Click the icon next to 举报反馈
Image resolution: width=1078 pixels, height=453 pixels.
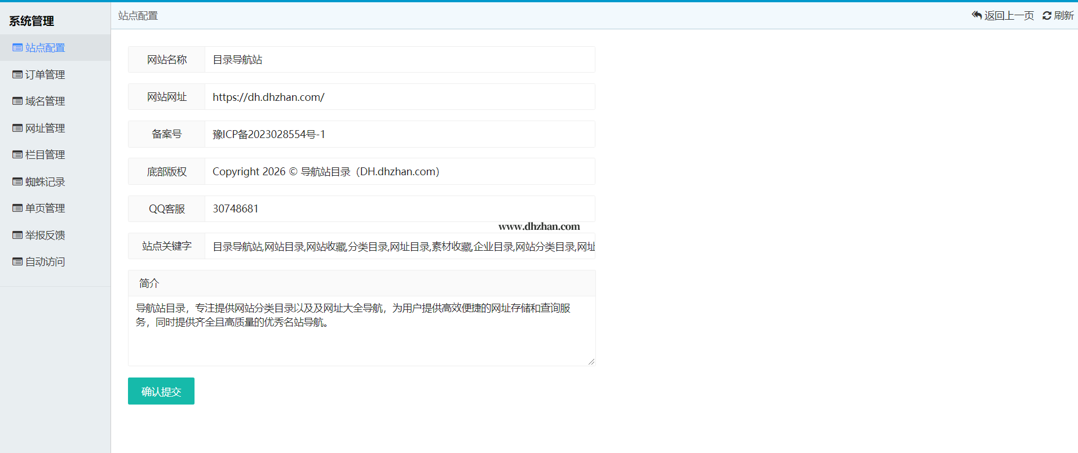pyautogui.click(x=17, y=235)
